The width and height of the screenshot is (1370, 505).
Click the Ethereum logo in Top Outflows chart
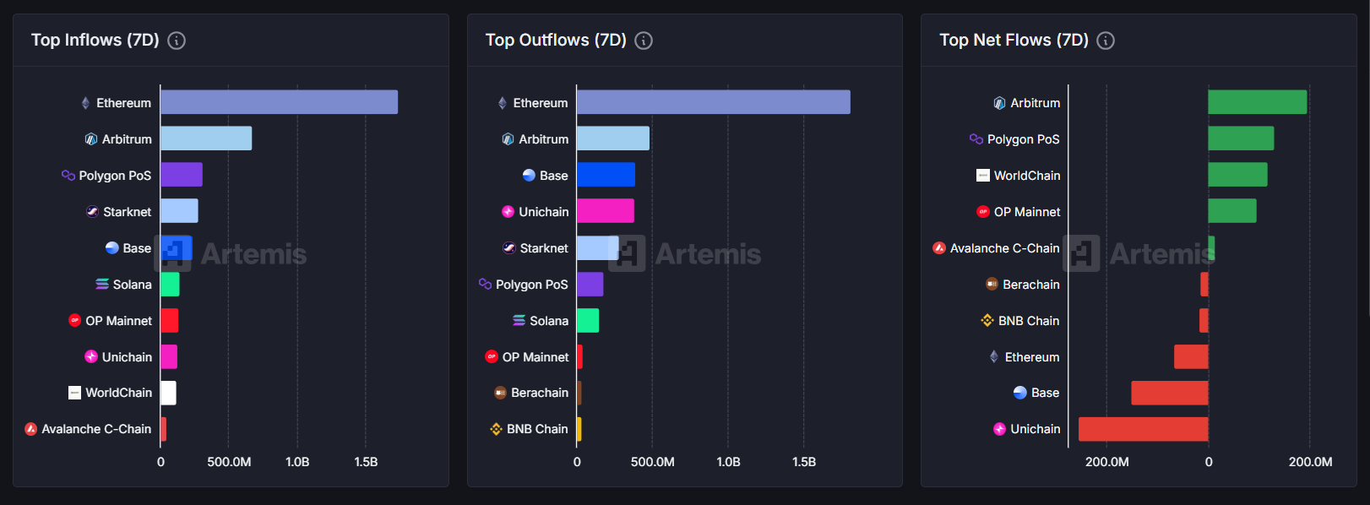(x=503, y=103)
